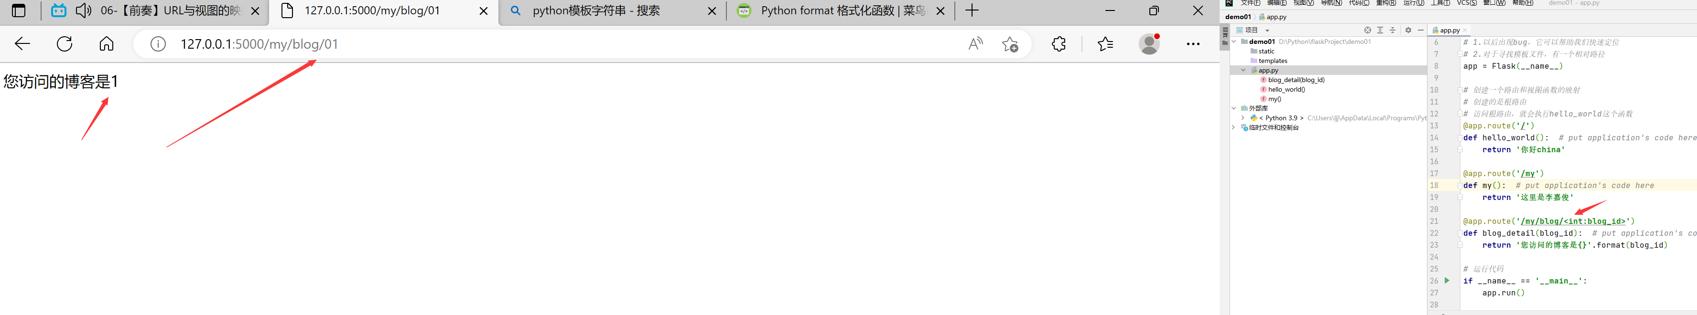Click the browser Home icon
The image size is (1697, 315).
coord(106,43)
